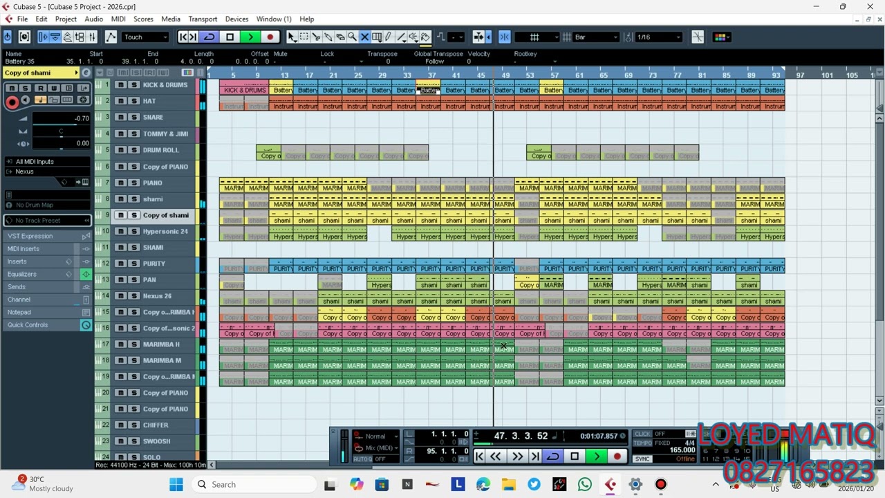Open the Nexus output routing dropdown
The image size is (885, 498).
point(48,172)
